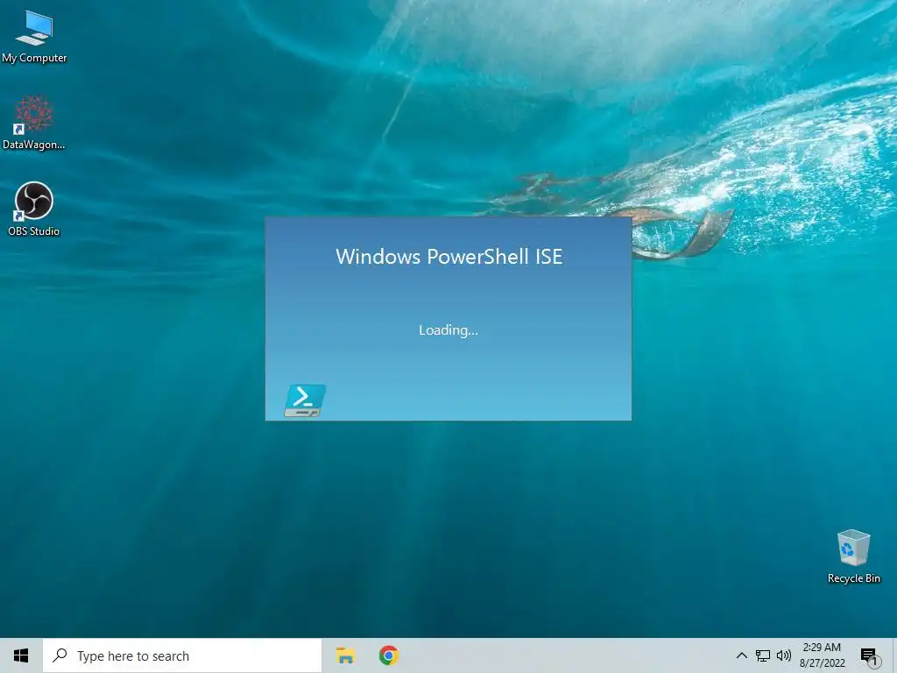Open the Action Center notifications icon
The image size is (897, 673).
pos(868,655)
